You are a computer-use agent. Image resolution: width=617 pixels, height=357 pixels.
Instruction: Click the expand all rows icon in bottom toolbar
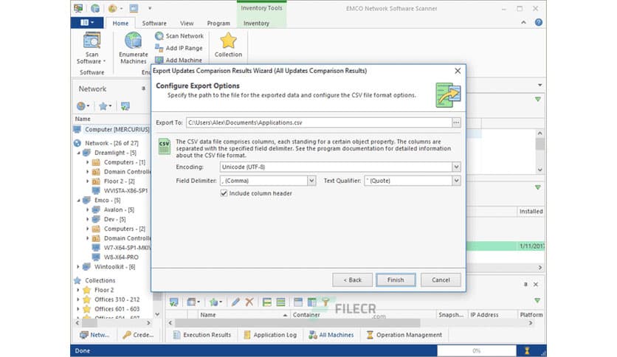pyautogui.click(x=266, y=302)
